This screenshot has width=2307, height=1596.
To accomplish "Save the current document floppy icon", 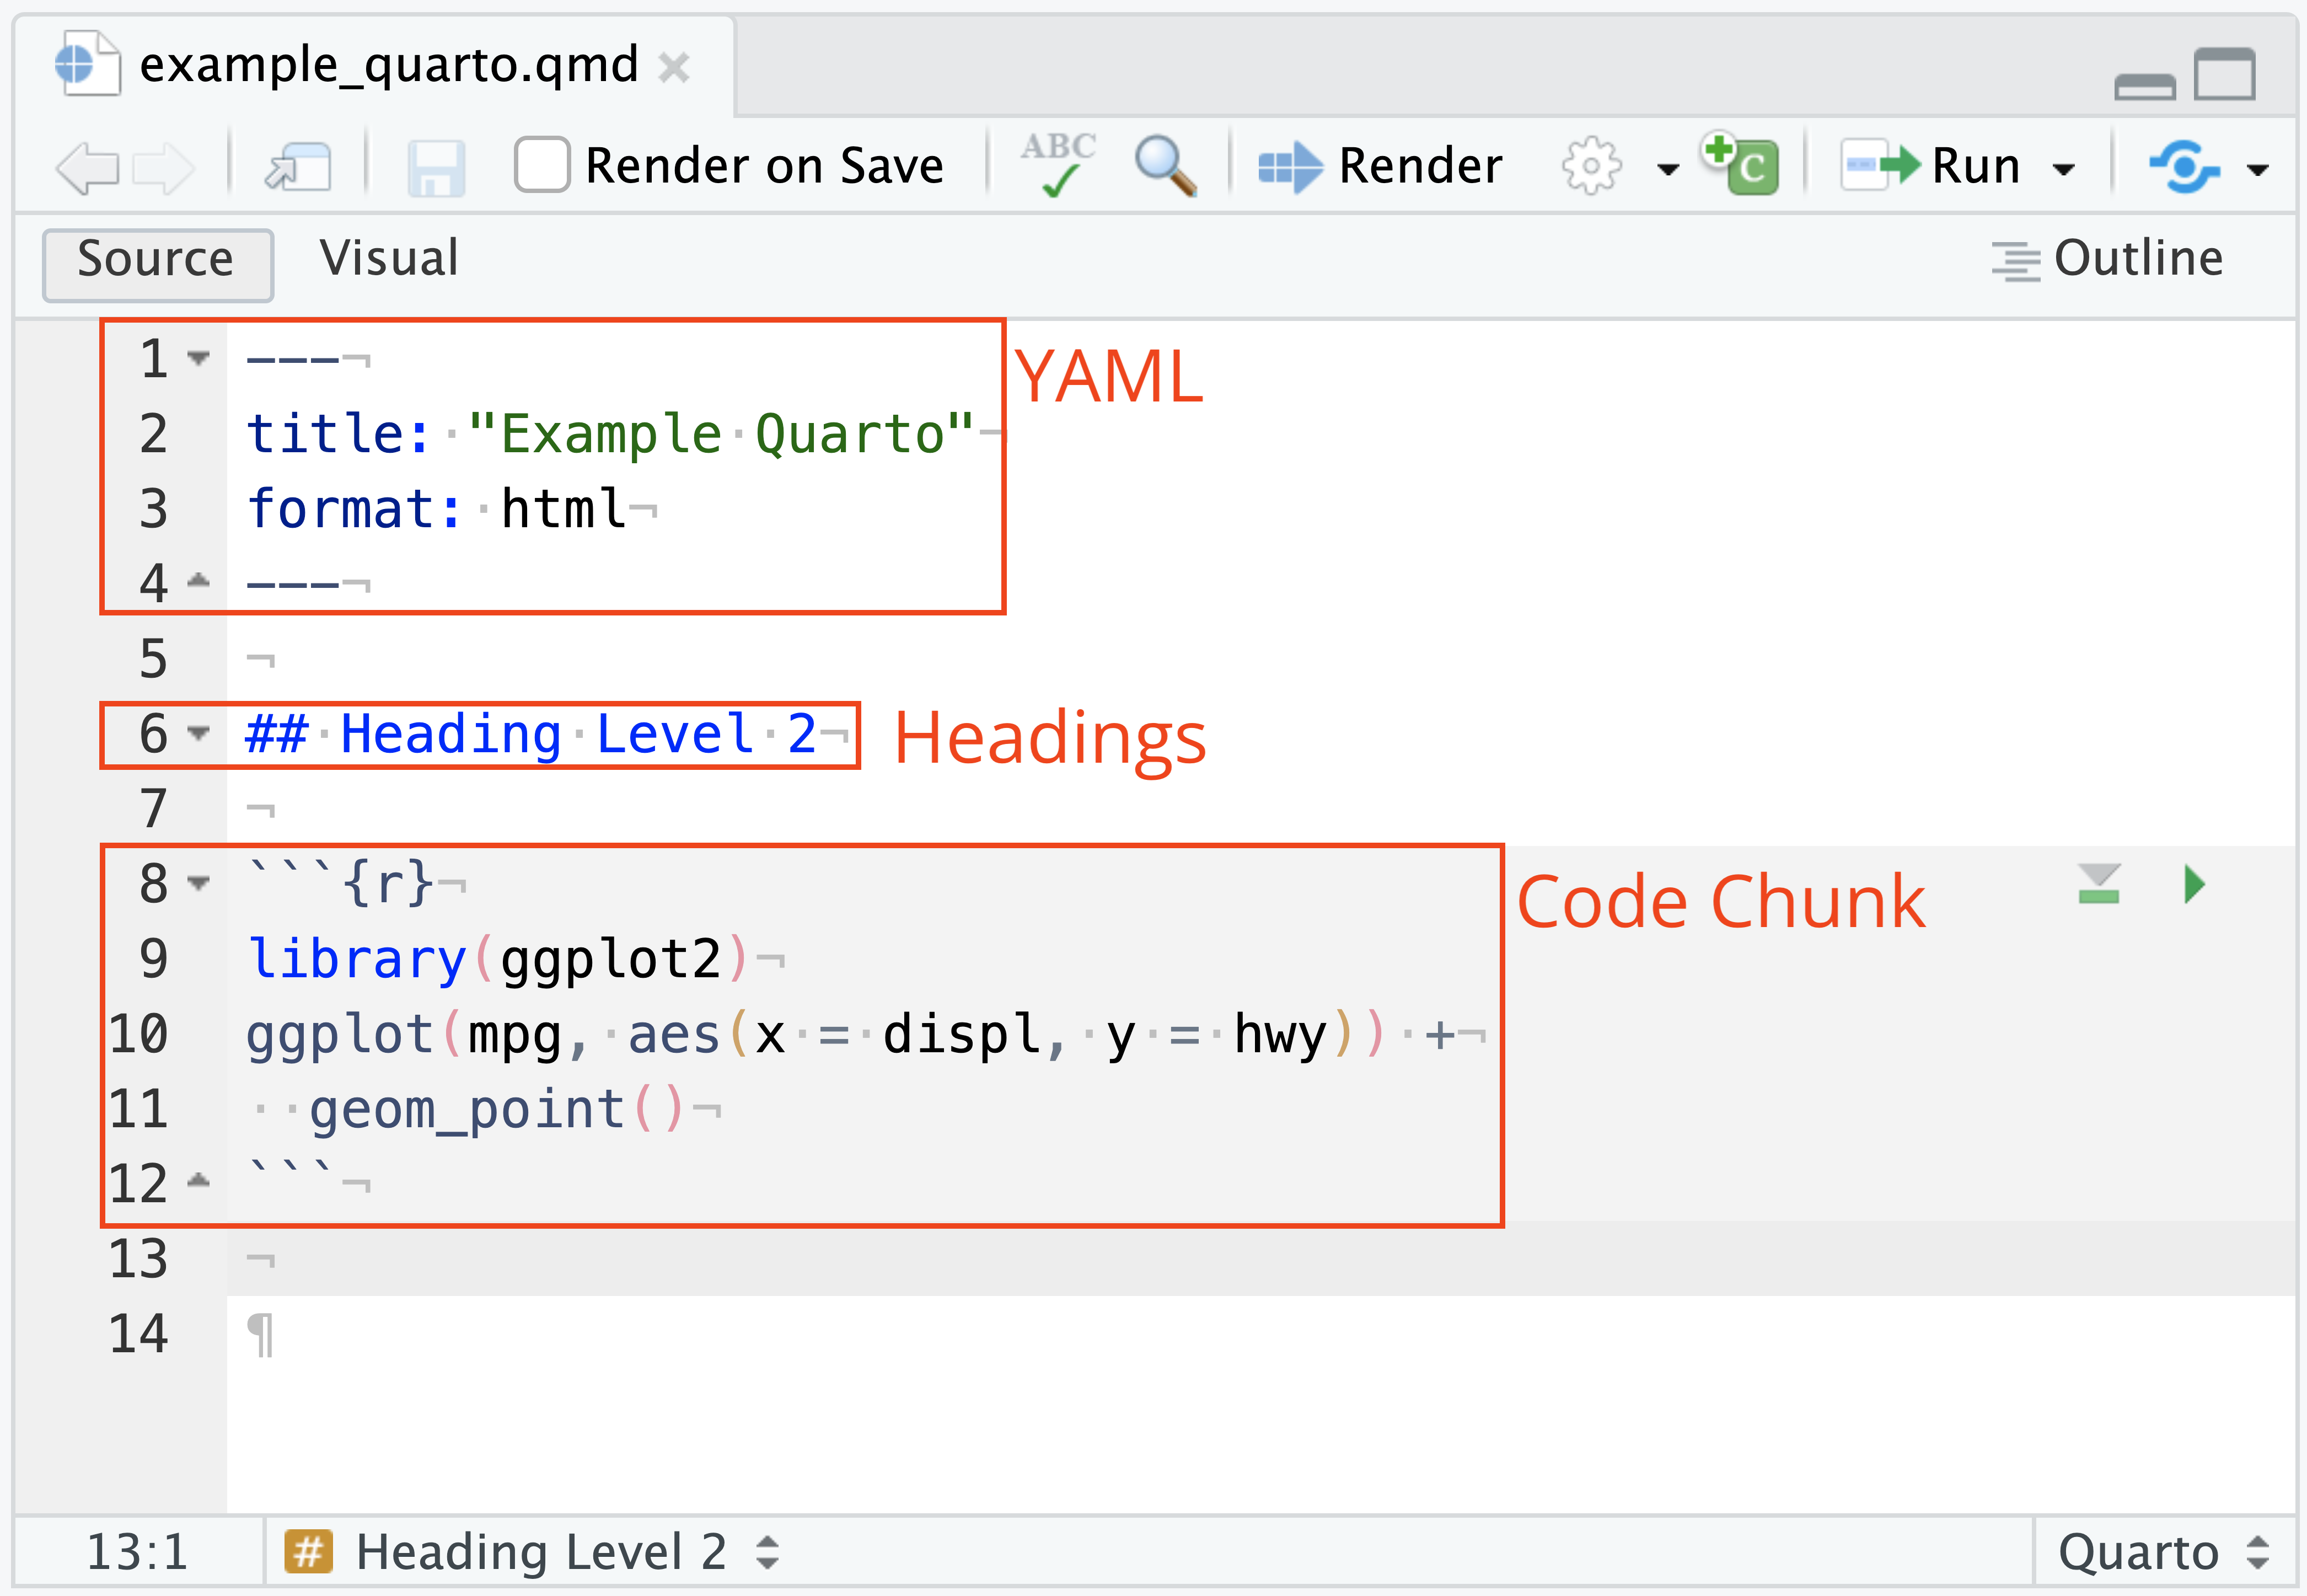I will (436, 167).
